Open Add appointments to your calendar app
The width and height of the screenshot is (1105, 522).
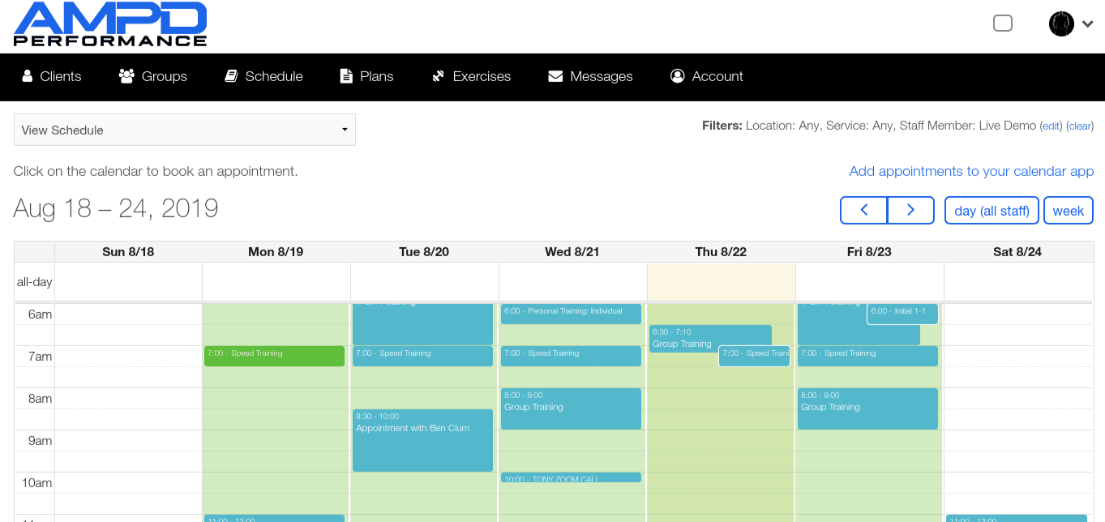971,171
